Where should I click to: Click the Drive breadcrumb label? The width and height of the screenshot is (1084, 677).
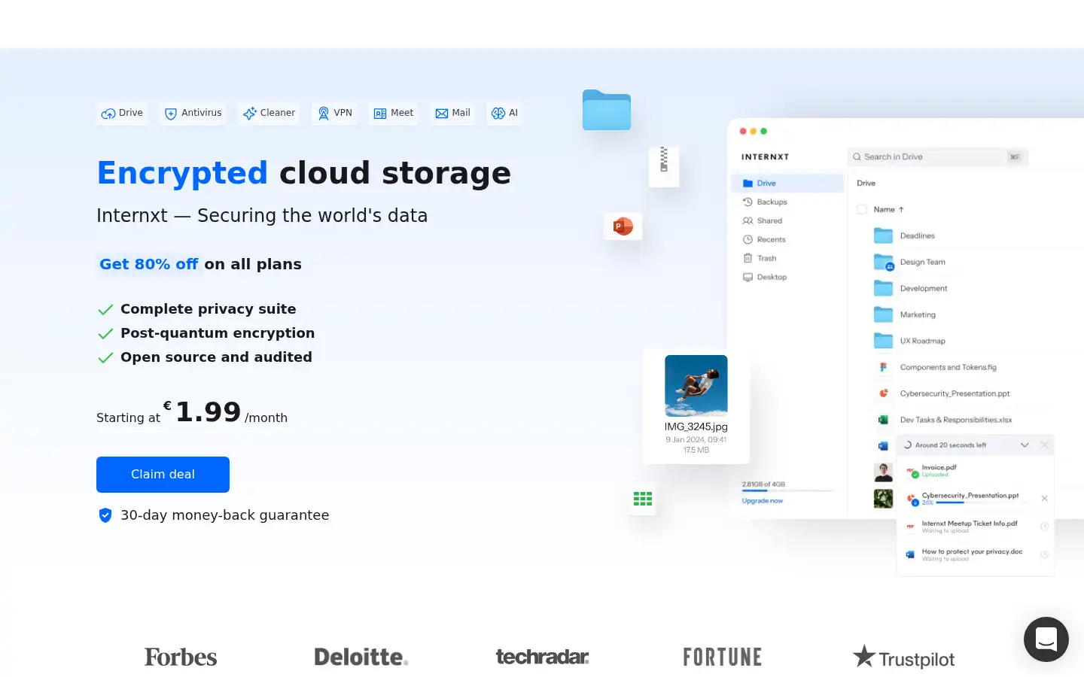pyautogui.click(x=866, y=183)
